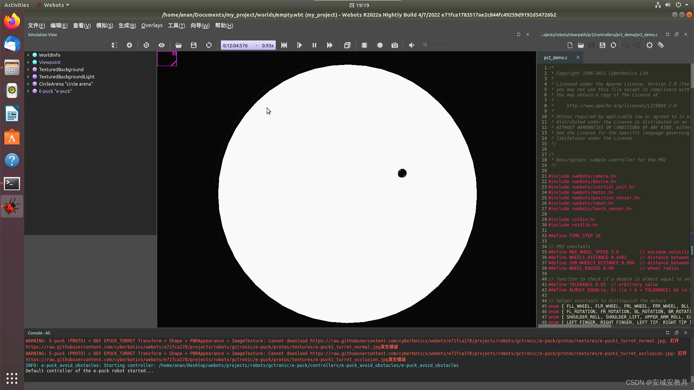Click the editor horizontal scrollbar
This screenshot has height=390, width=694.
pyautogui.click(x=575, y=326)
